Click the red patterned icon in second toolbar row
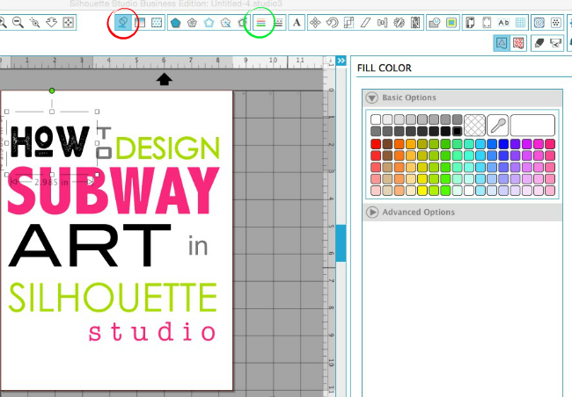The height and width of the screenshot is (397, 572). point(518,43)
